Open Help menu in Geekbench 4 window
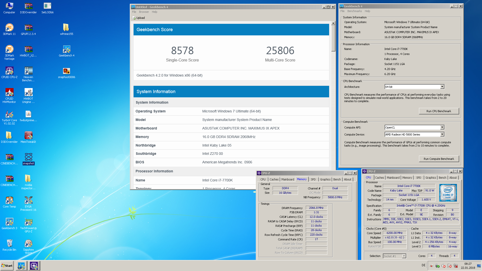Screen dimensions: 482x271 click(367, 11)
